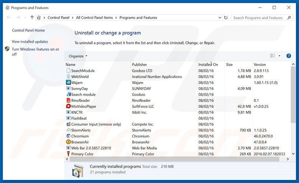This screenshot has width=299, height=183.
Task: Click the SearchModule program icon
Action: click(x=68, y=70)
